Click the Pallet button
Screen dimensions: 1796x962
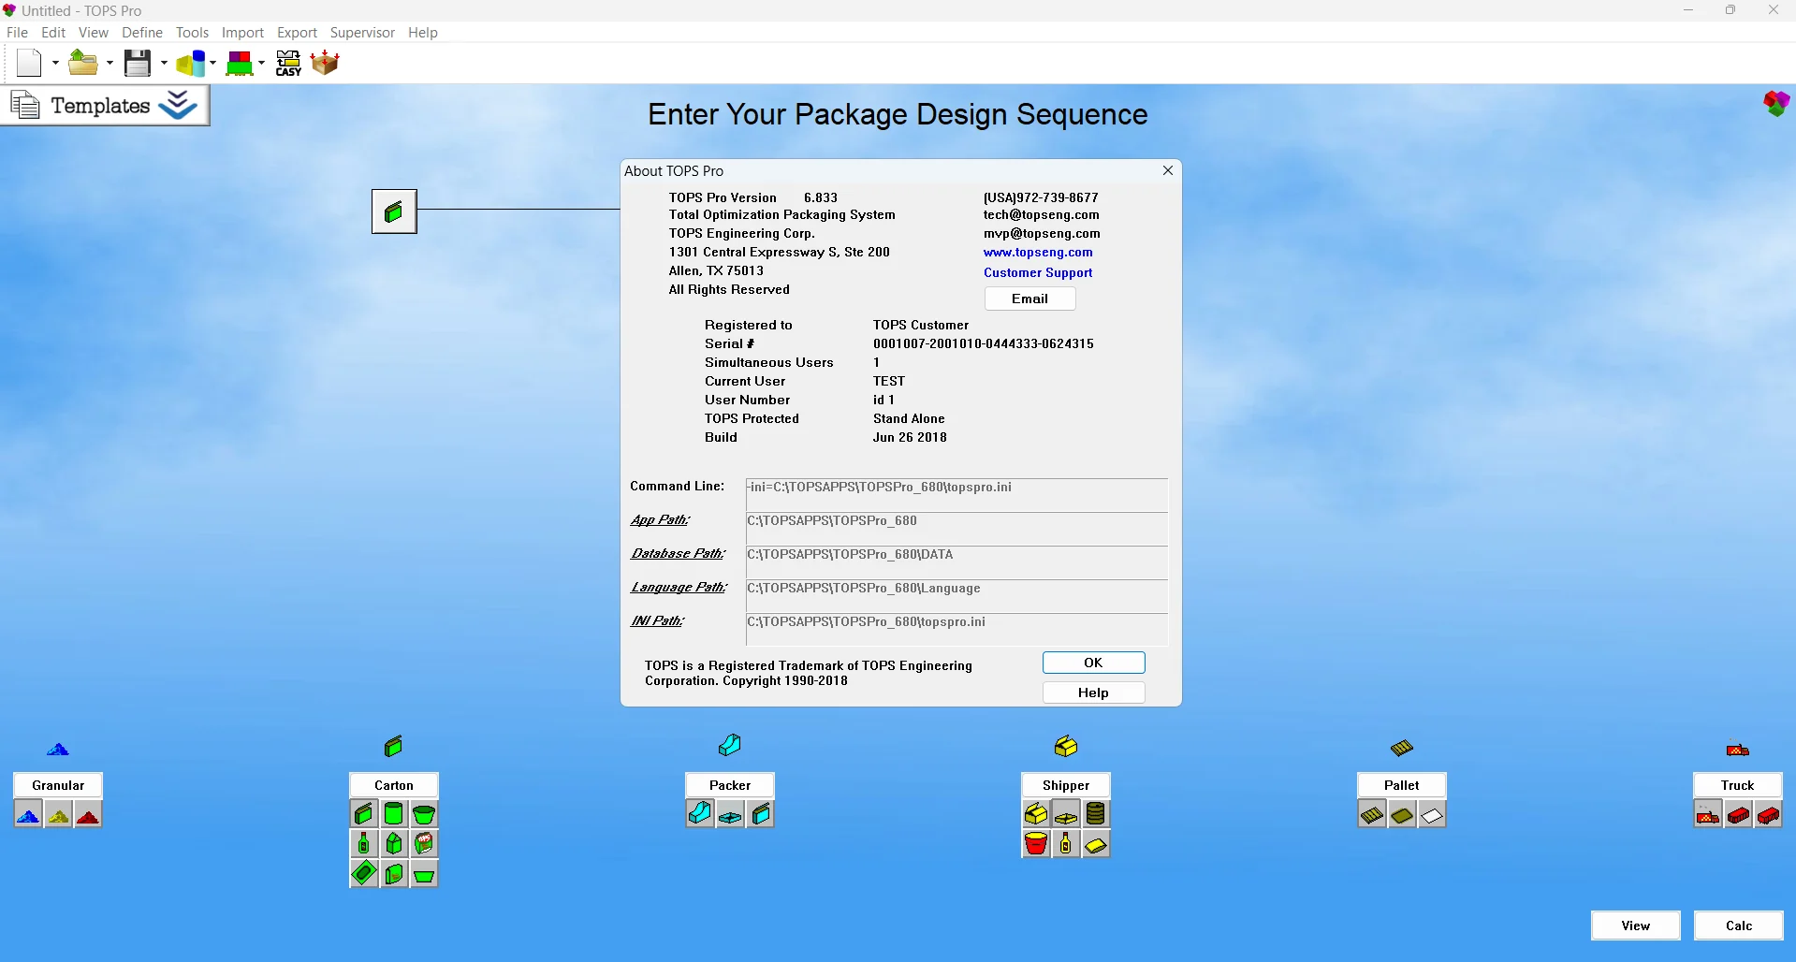tap(1402, 785)
